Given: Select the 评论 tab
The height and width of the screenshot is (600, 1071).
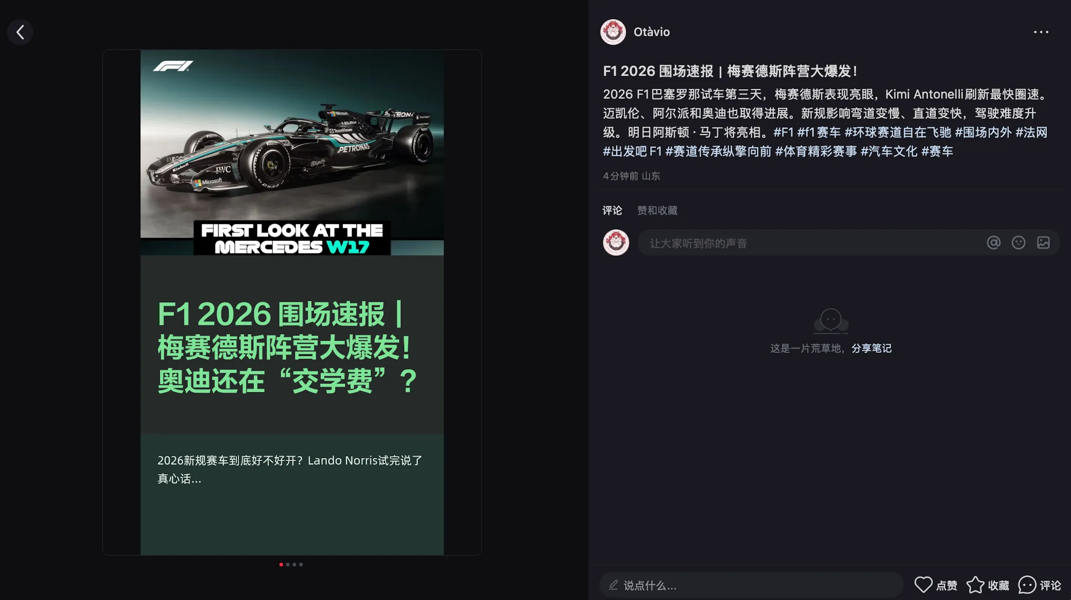Looking at the screenshot, I should (612, 210).
